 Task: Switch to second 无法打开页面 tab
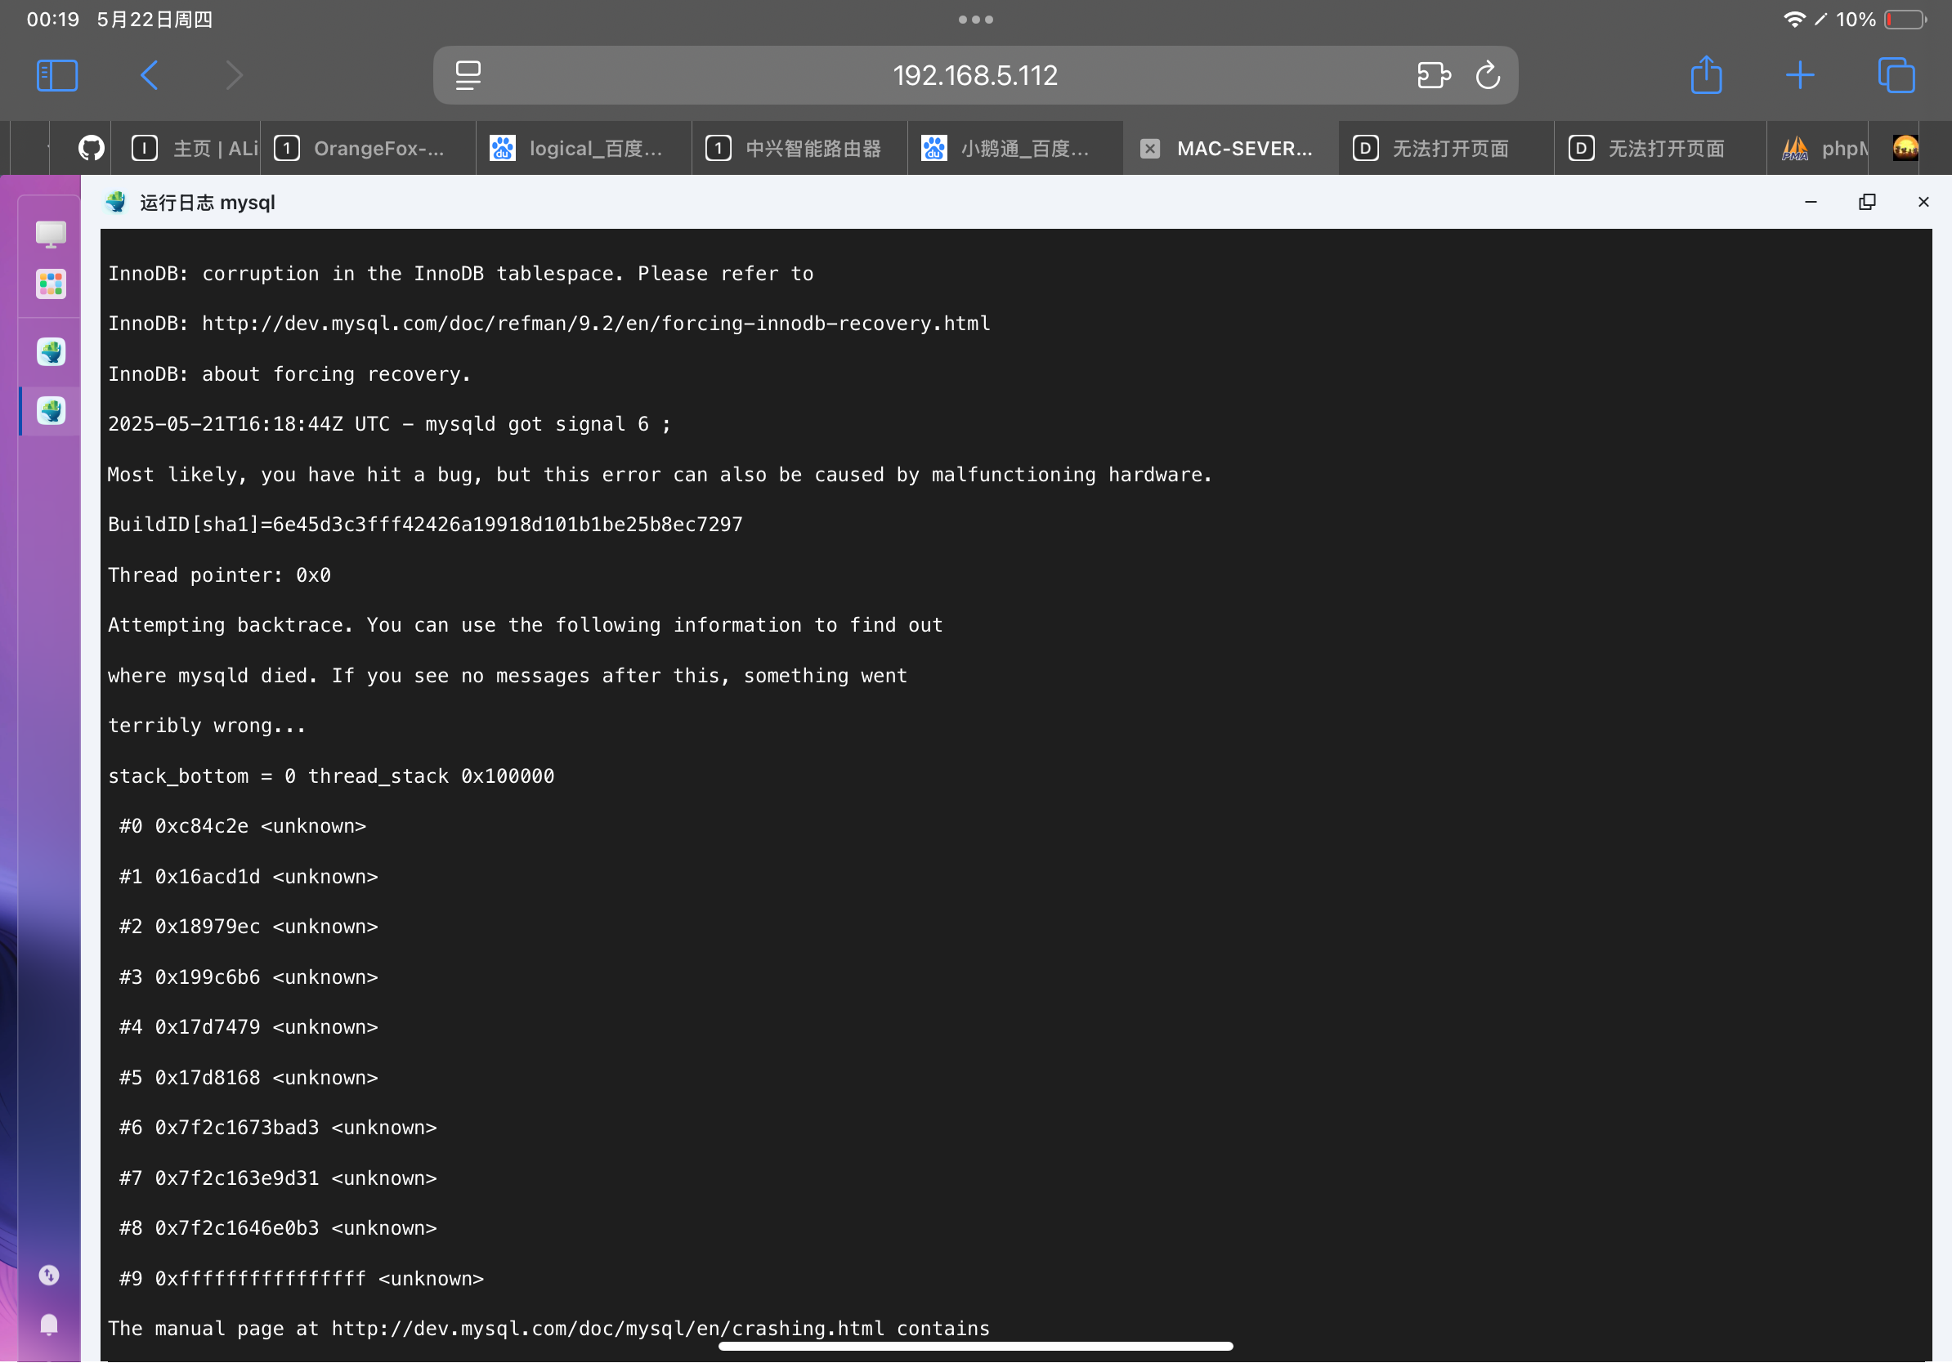pos(1661,149)
